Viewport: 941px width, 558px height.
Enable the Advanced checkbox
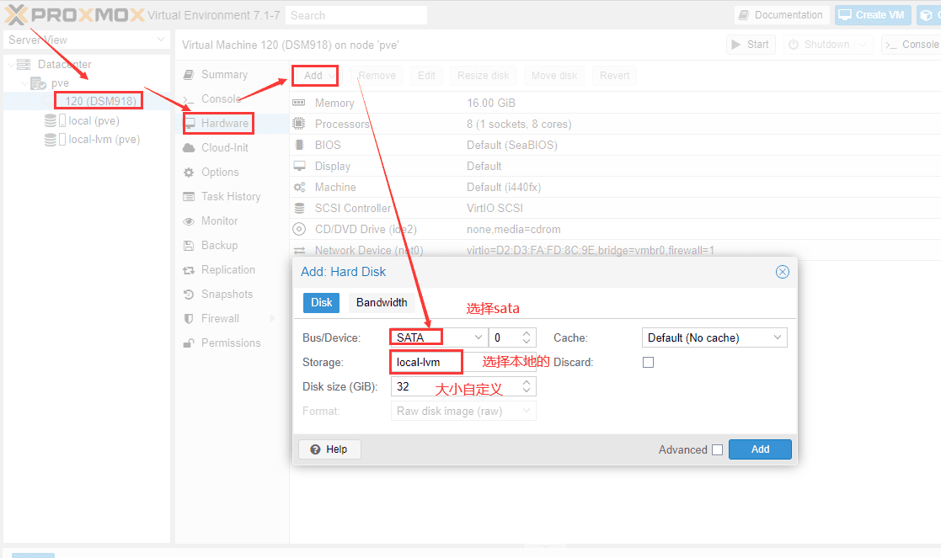coord(717,449)
